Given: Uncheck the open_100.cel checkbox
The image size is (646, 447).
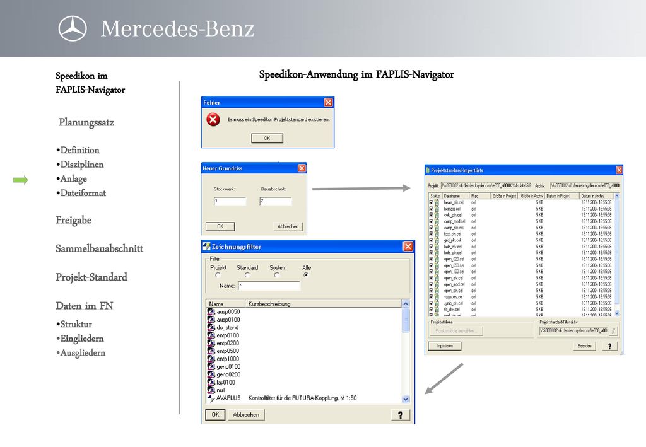Looking at the screenshot, I should click(x=432, y=271).
